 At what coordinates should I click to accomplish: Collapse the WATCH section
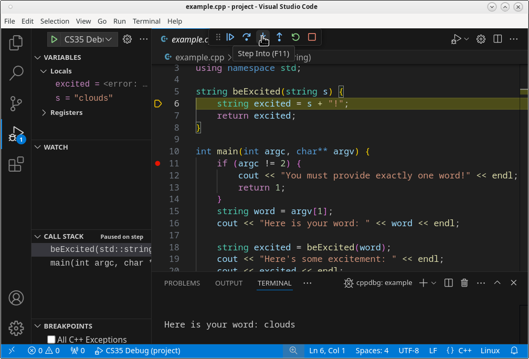coord(37,147)
